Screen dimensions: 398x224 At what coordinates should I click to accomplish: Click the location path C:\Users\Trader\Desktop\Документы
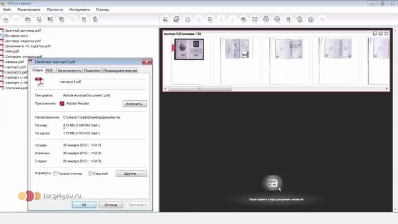pos(91,118)
